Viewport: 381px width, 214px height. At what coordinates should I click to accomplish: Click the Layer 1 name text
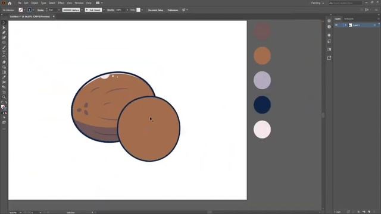pos(356,25)
